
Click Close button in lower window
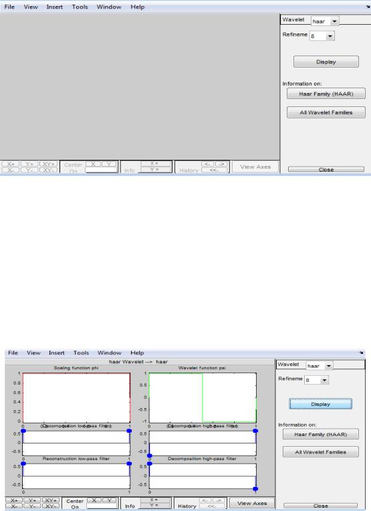pyautogui.click(x=320, y=506)
